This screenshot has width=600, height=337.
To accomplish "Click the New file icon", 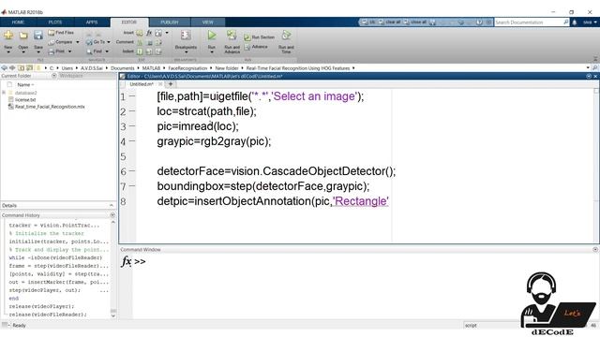I will pos(8,36).
